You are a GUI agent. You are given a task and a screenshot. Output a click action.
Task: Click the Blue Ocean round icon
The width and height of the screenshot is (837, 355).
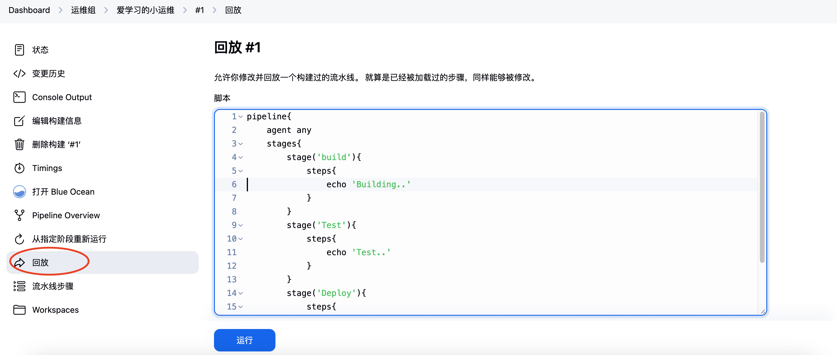point(19,192)
